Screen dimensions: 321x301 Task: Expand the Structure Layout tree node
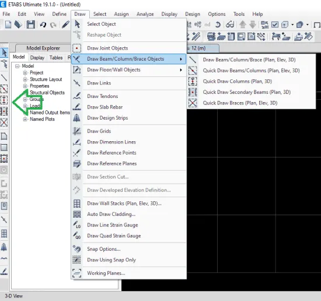[25, 79]
